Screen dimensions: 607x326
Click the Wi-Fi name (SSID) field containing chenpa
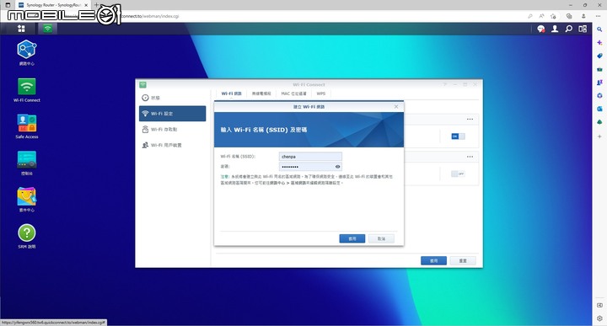click(x=310, y=157)
